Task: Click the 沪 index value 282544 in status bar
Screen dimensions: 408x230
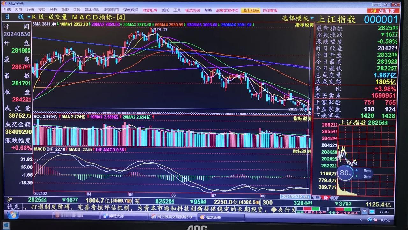Action: (x=37, y=200)
